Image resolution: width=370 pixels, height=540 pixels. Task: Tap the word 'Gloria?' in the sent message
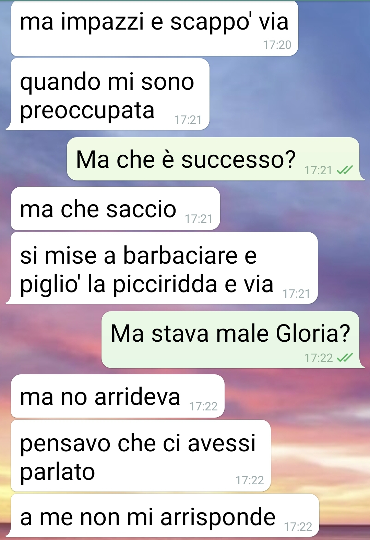tap(313, 333)
